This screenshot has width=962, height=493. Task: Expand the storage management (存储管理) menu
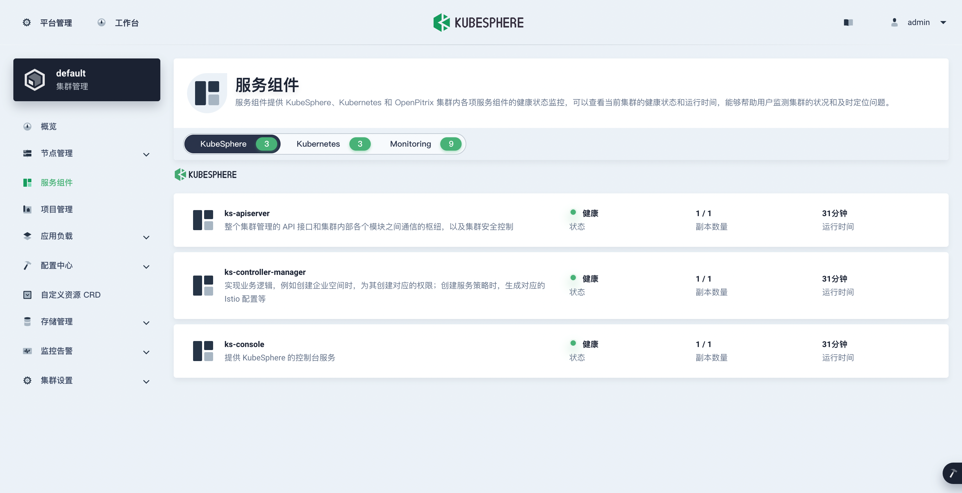(x=146, y=323)
